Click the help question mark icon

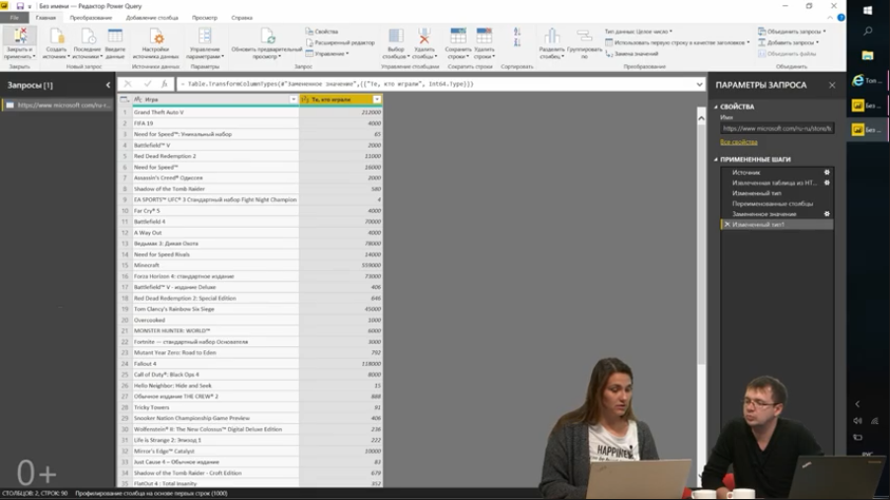point(841,18)
